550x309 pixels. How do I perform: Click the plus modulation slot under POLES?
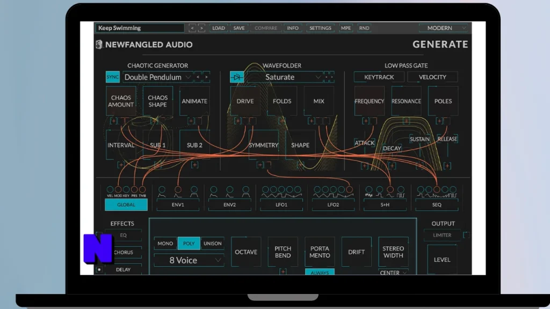tap(439, 121)
